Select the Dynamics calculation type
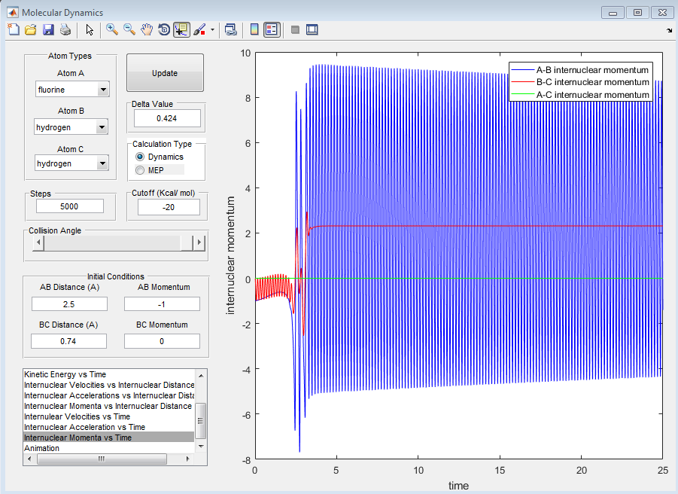The height and width of the screenshot is (494, 678). (x=140, y=157)
